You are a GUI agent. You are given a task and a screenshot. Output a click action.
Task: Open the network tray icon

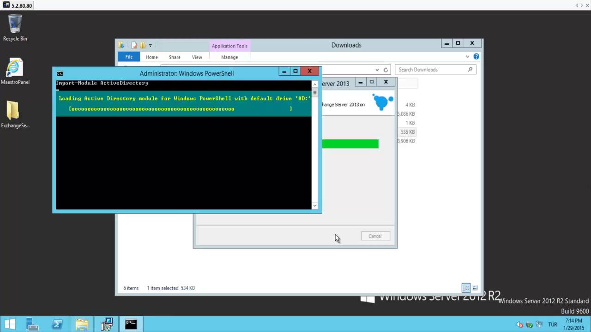pyautogui.click(x=539, y=325)
